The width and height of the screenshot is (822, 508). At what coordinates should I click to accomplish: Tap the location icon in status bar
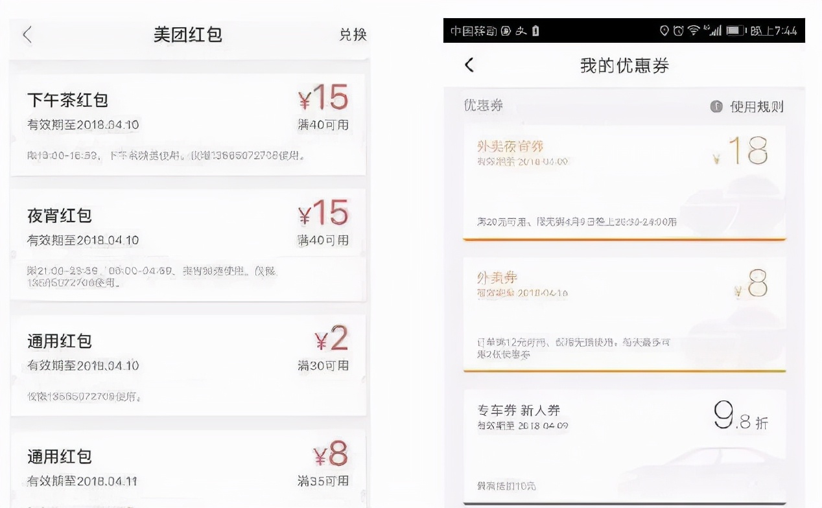click(x=664, y=30)
